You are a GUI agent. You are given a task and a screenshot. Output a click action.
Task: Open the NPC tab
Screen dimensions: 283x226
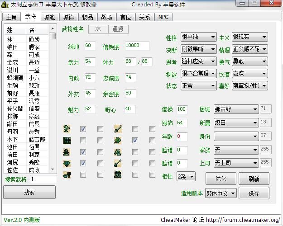click(x=163, y=17)
